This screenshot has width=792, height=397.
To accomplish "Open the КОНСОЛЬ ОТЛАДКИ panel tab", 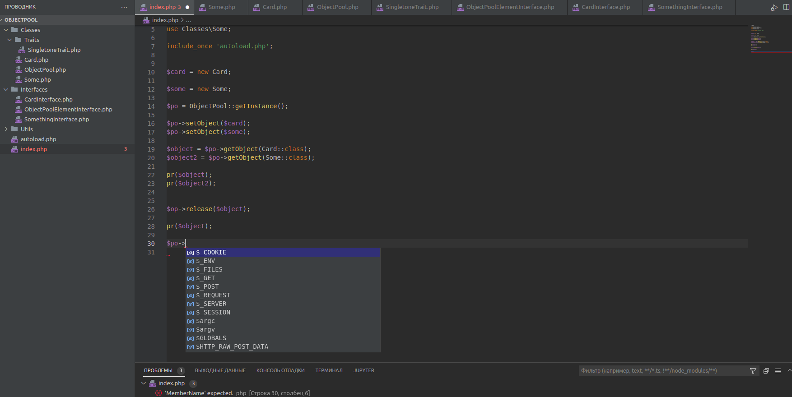I will pyautogui.click(x=280, y=371).
